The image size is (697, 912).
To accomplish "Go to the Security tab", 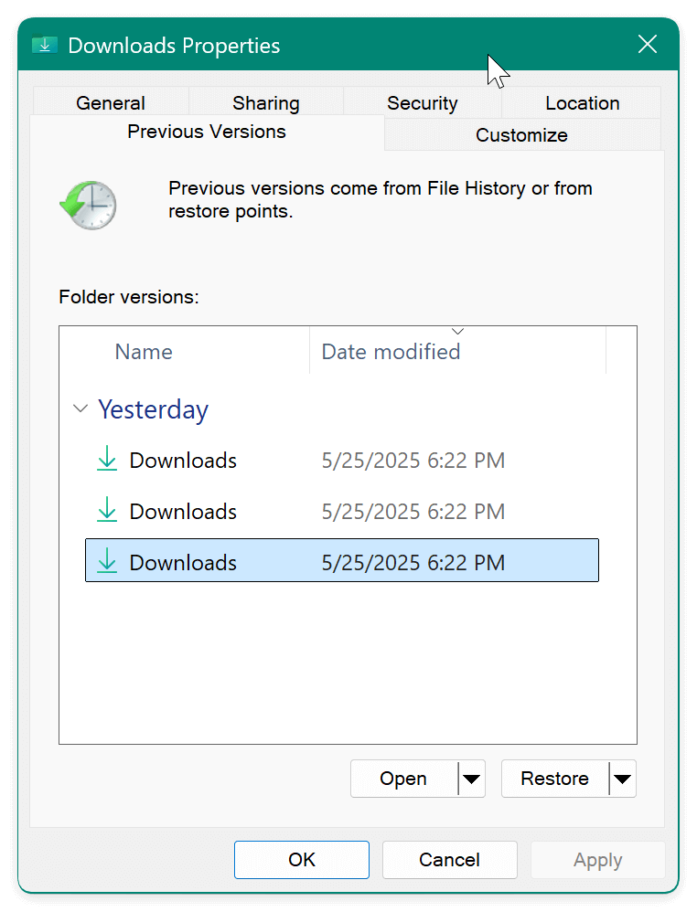I will coord(423,102).
